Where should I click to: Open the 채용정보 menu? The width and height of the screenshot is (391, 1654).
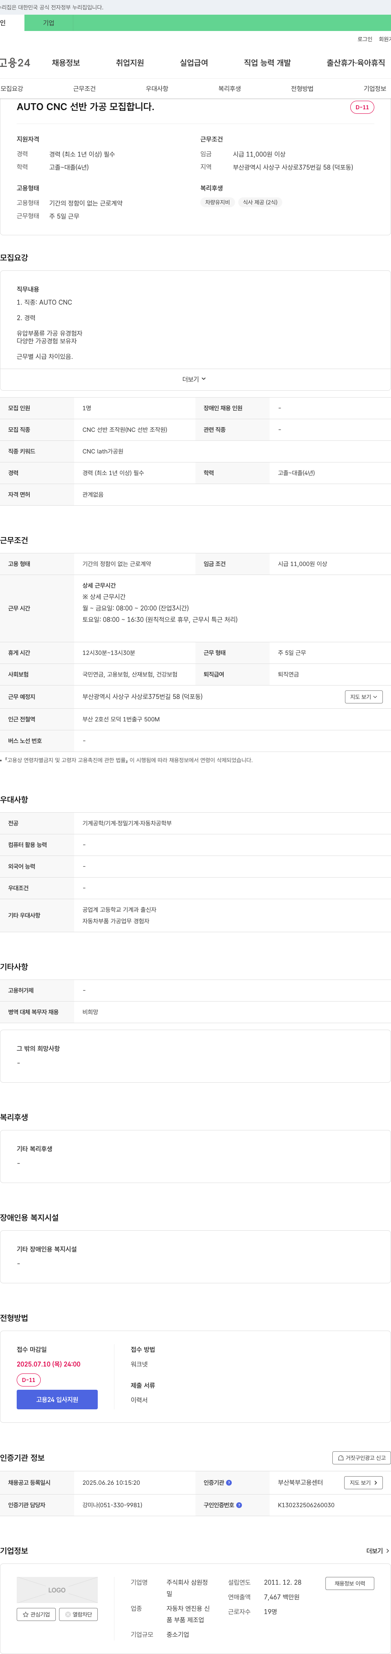[x=66, y=63]
